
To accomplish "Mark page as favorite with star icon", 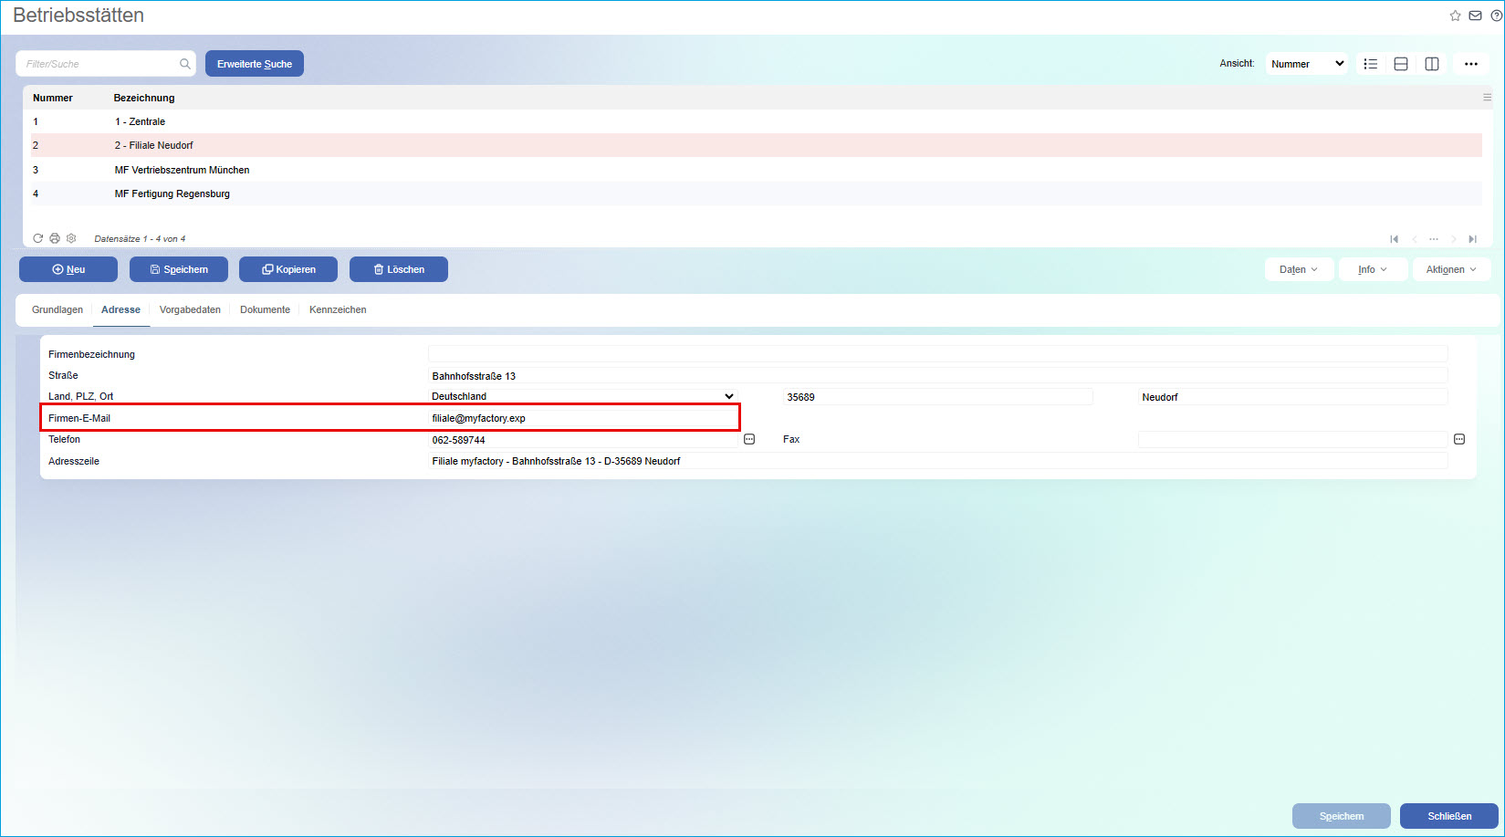I will click(x=1456, y=16).
